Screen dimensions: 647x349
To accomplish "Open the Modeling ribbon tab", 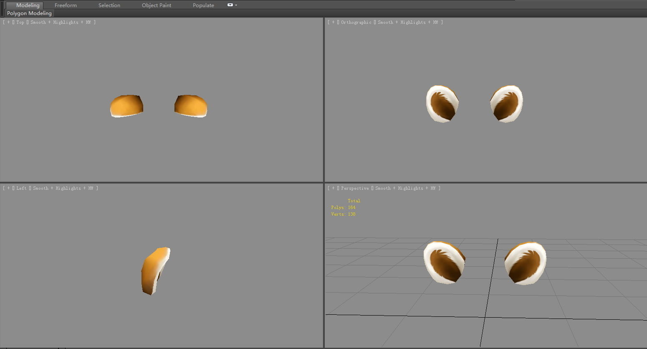I will 28,5.
